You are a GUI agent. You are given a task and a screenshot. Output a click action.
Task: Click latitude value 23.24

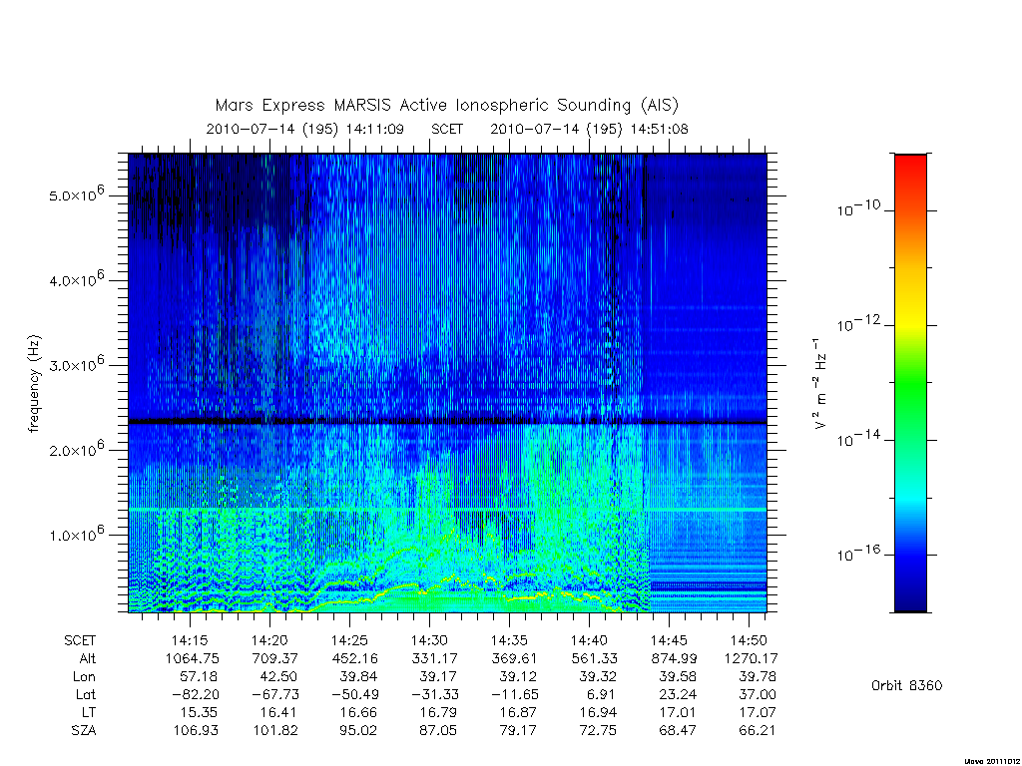click(678, 694)
